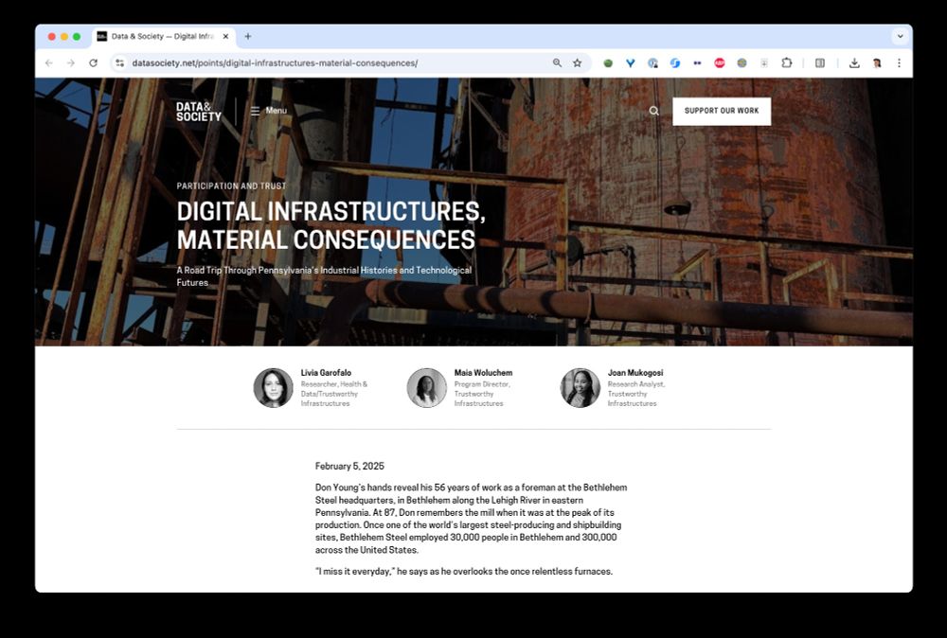The image size is (947, 638).
Task: Click the February 5, 2025 date
Action: pyautogui.click(x=349, y=466)
